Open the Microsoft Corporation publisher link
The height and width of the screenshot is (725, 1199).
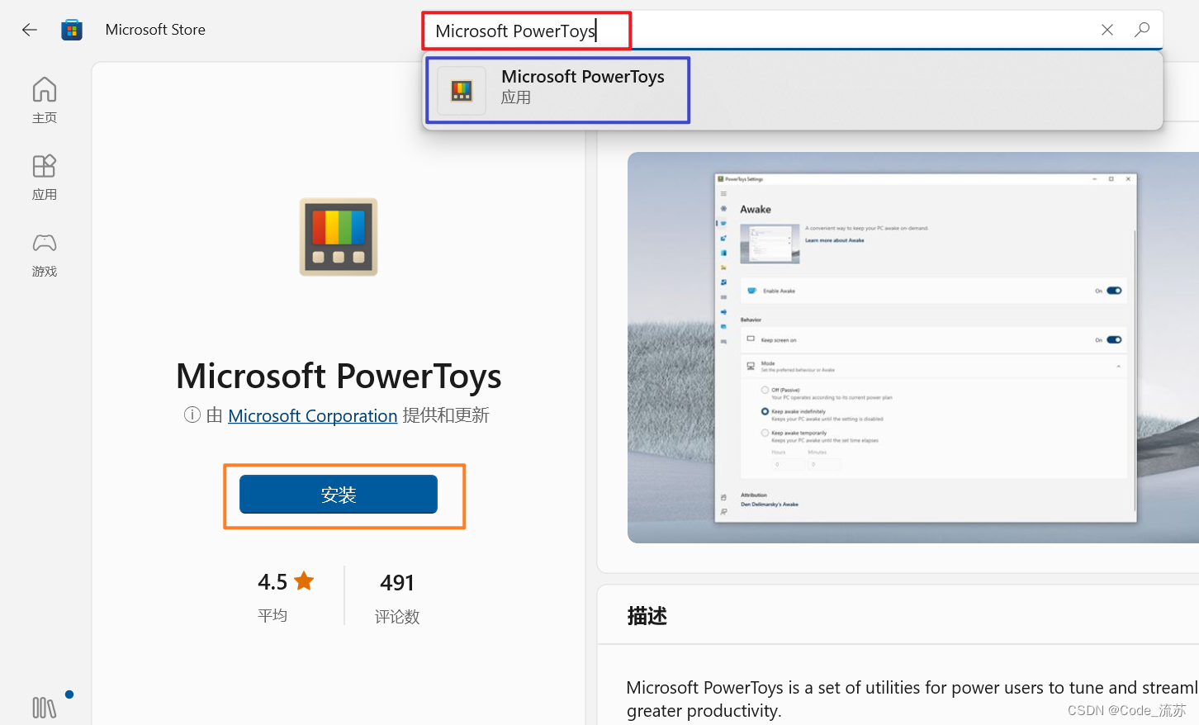[313, 415]
